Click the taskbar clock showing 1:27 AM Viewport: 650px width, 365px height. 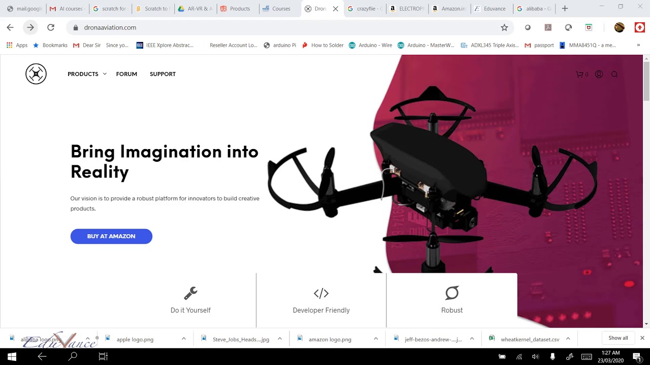click(610, 356)
